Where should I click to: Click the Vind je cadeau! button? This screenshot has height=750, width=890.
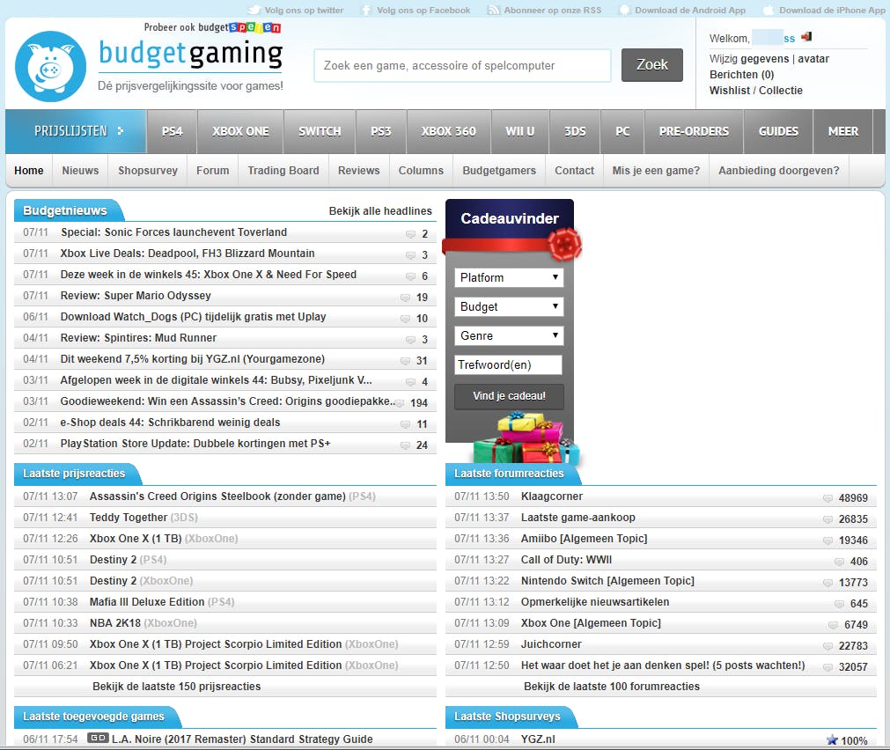(x=509, y=396)
